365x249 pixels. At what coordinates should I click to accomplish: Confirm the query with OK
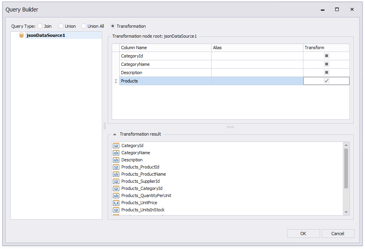303,234
